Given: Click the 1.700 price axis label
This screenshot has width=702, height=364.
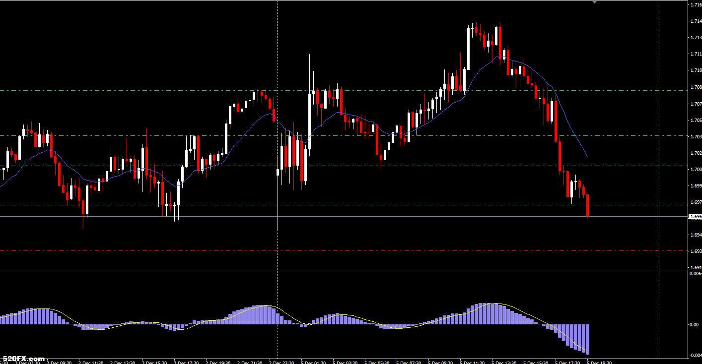Looking at the screenshot, I should pyautogui.click(x=696, y=170).
